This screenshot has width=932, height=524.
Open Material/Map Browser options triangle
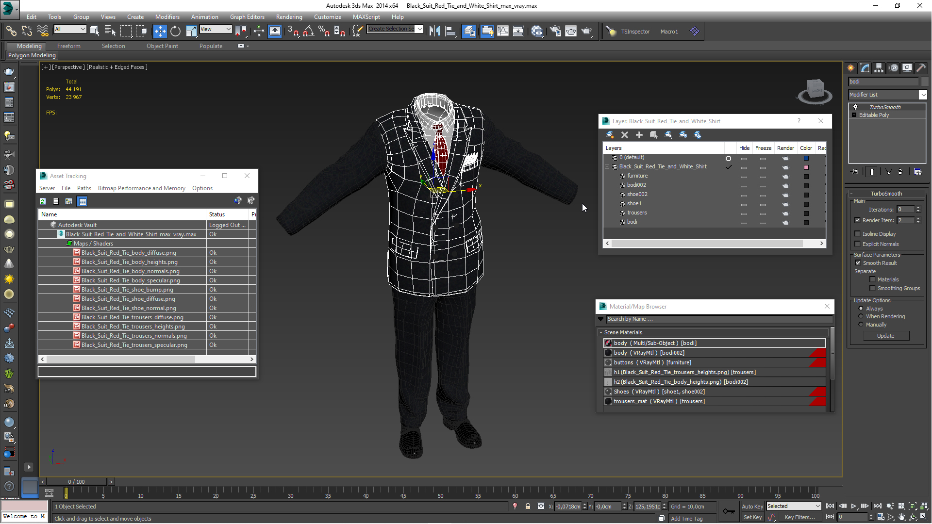pos(601,319)
